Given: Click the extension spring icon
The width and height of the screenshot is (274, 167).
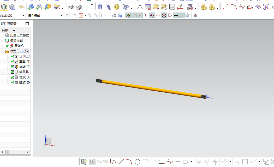Looking at the screenshot, I should [x=109, y=7].
